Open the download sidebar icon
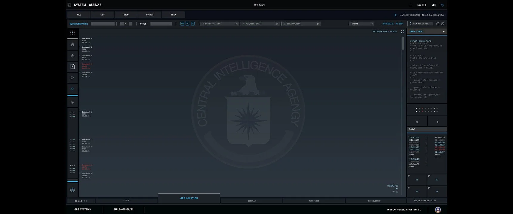The height and width of the screenshot is (214, 513). click(72, 56)
